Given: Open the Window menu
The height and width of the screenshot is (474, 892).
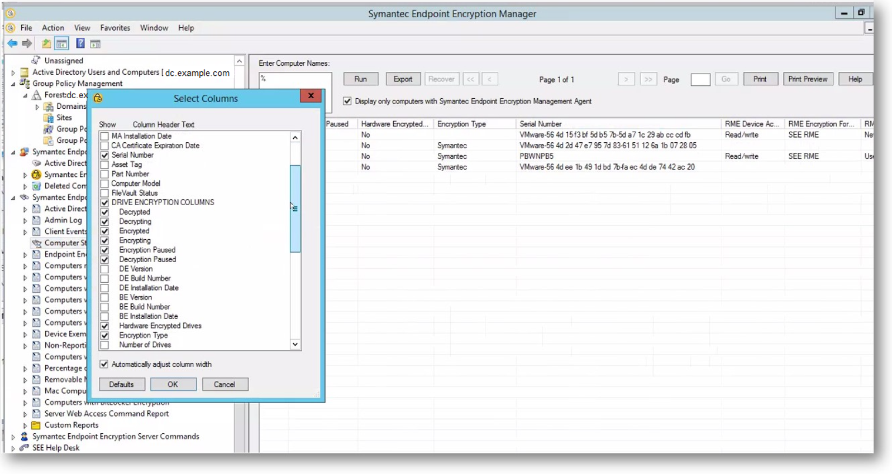Looking at the screenshot, I should 154,28.
